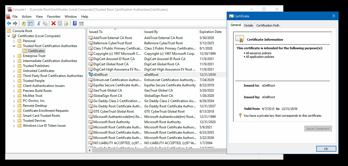
Task: Expand Intermediate Certification Authorities node
Action: 14,61
